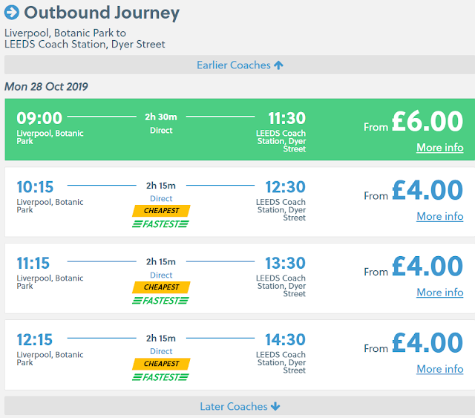Open More info for 12:15 coach
The width and height of the screenshot is (475, 418).
439,369
